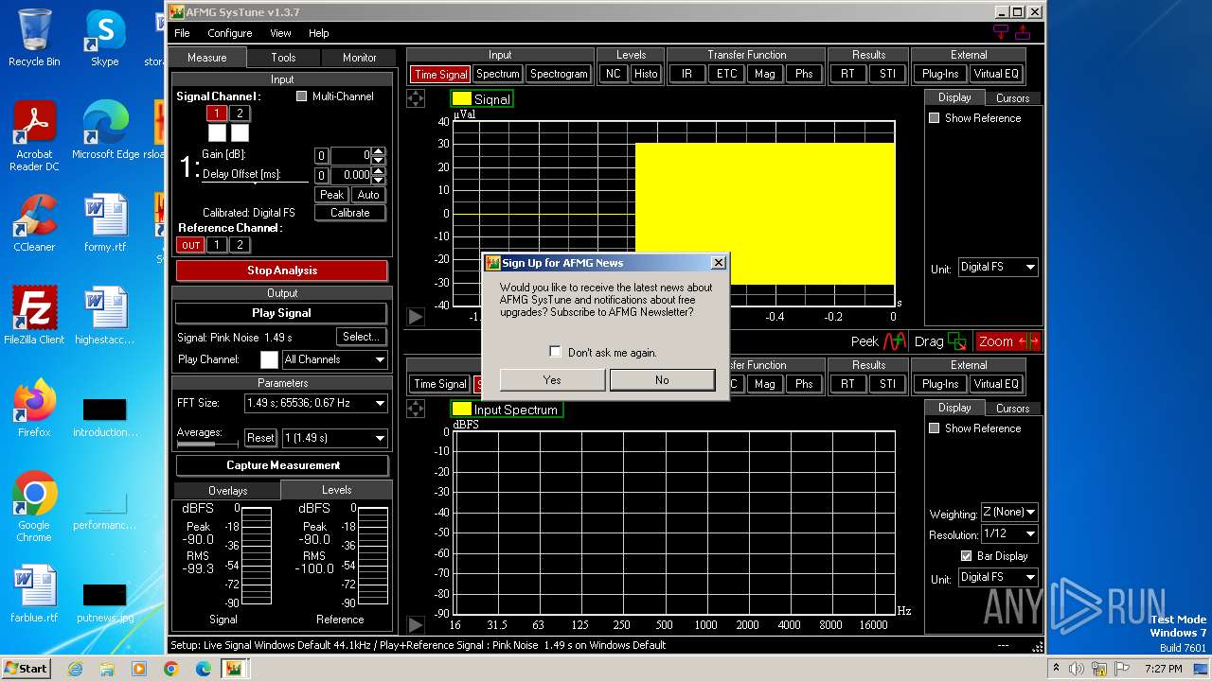The width and height of the screenshot is (1212, 681).
Task: Open Microsoft Edge from the taskbar
Action: click(203, 669)
